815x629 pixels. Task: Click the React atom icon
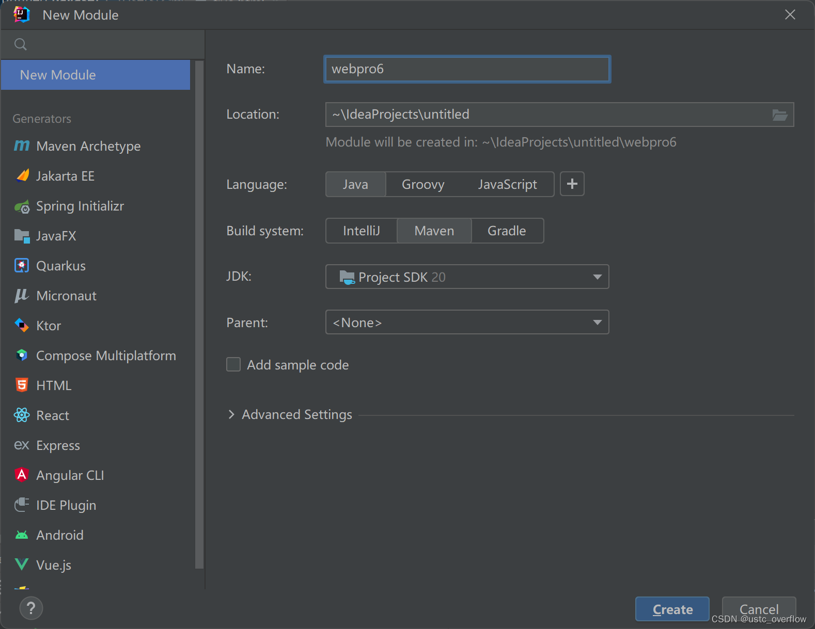click(x=22, y=415)
